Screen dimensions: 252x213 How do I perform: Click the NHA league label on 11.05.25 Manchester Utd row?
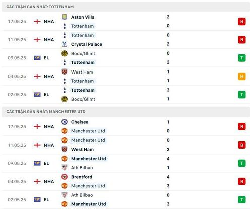(49, 145)
